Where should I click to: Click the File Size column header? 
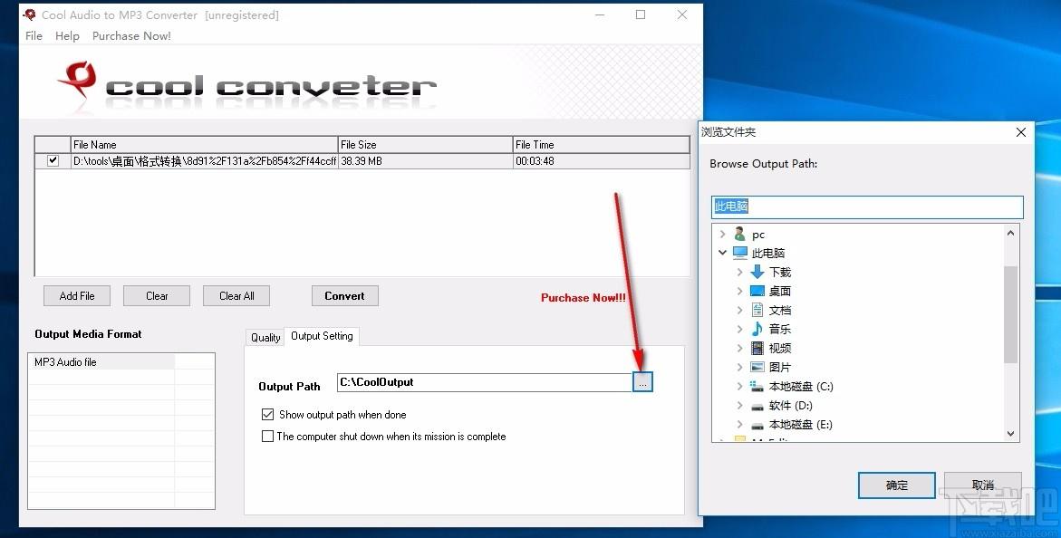[425, 145]
